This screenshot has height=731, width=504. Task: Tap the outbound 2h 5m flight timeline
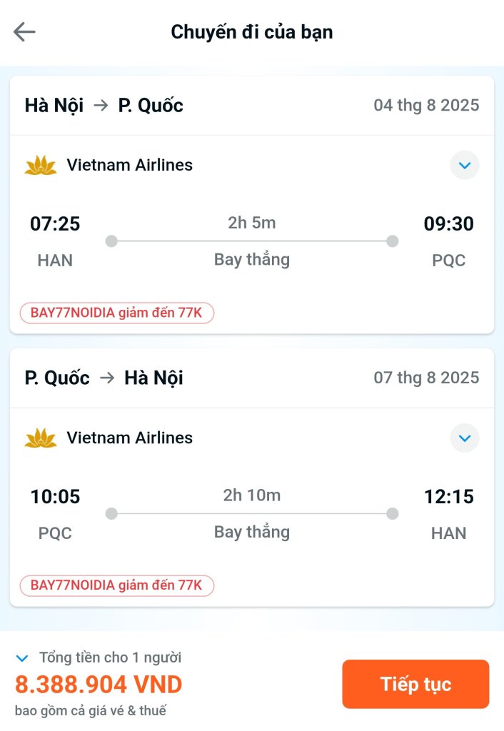(252, 241)
